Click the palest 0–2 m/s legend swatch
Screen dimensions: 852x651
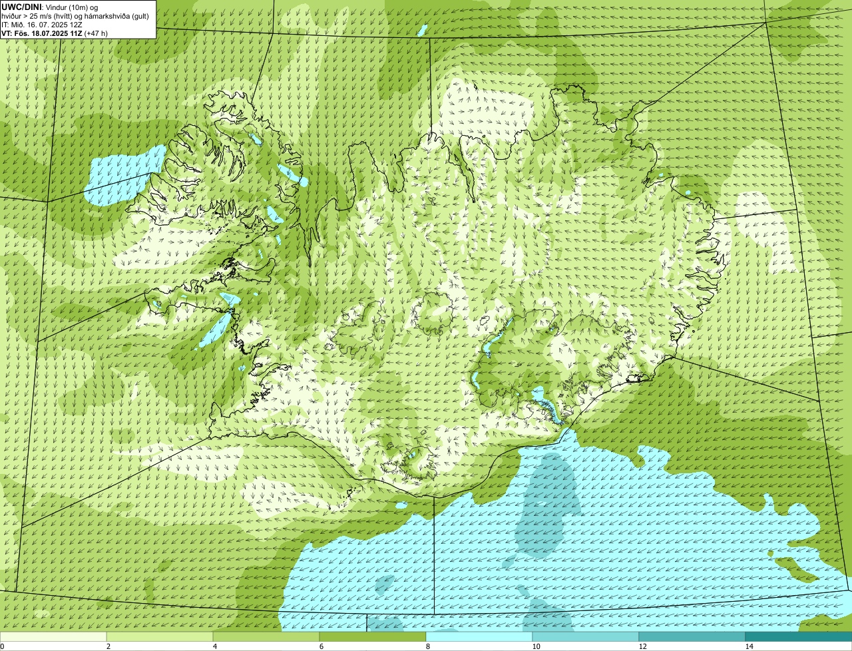(x=53, y=636)
